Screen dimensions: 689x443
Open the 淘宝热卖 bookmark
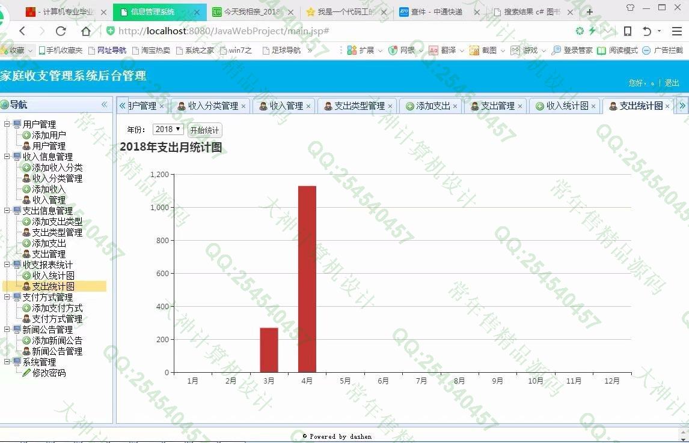click(151, 50)
